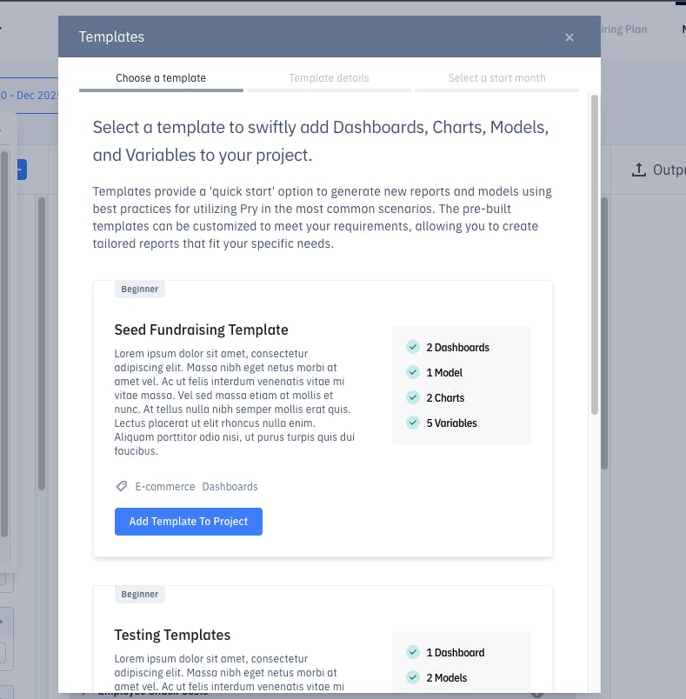686x699 pixels.
Task: Click the checkmark icon next to 2 Models
Action: pos(413,677)
